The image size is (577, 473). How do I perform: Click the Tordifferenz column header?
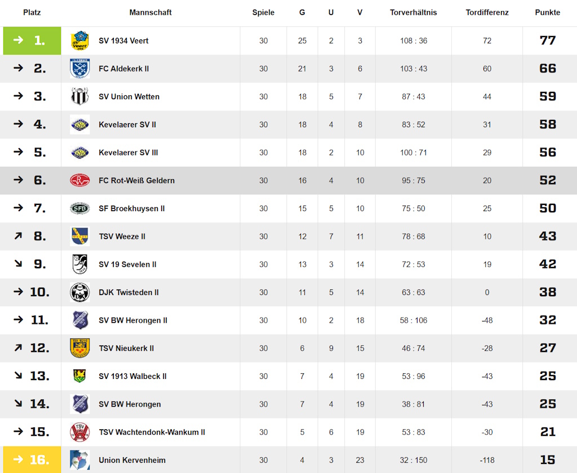(x=487, y=12)
